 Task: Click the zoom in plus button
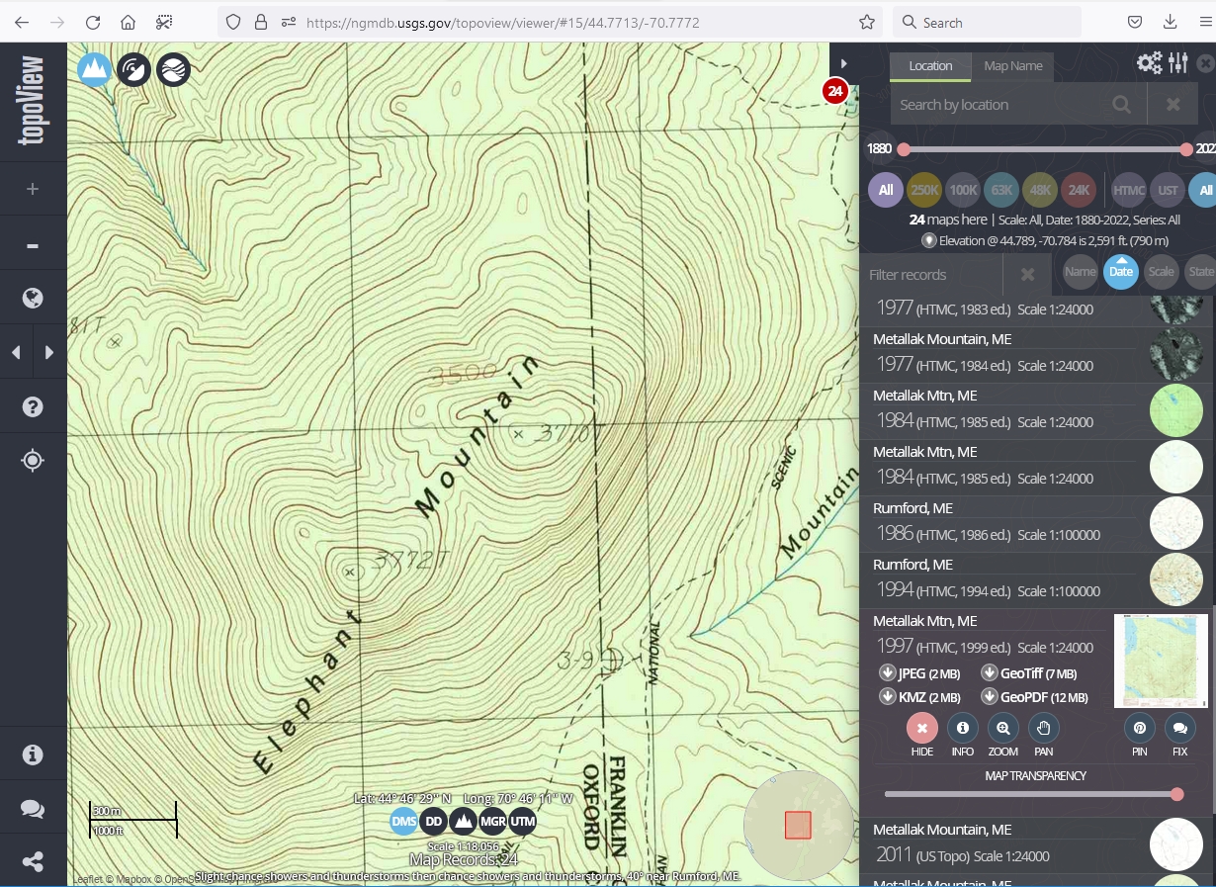coord(33,189)
